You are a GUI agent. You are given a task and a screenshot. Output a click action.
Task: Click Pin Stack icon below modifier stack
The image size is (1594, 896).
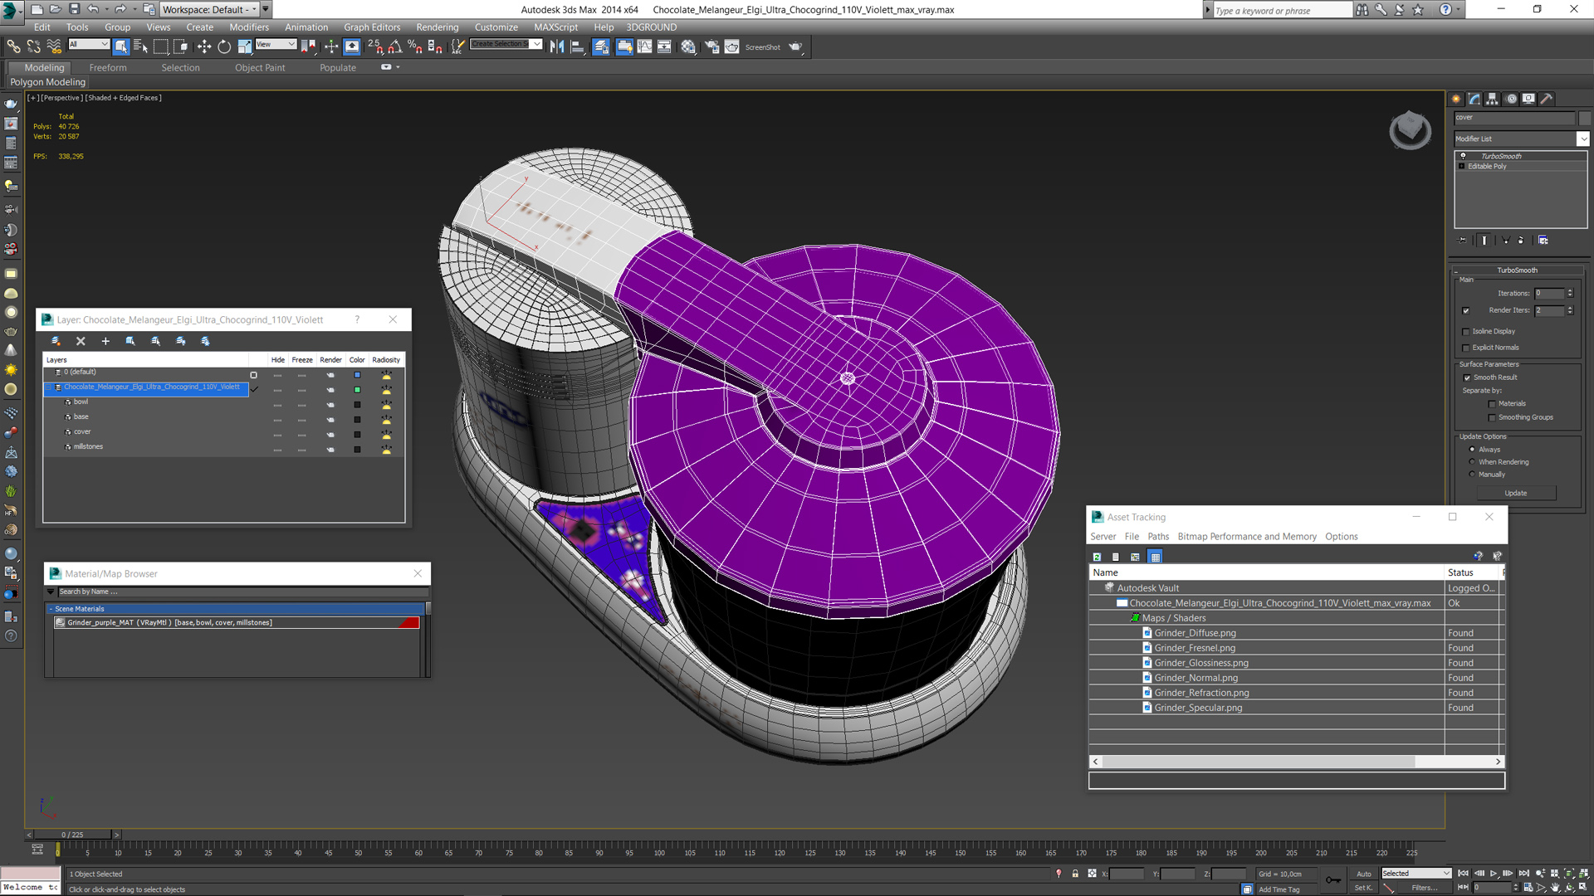(1463, 240)
